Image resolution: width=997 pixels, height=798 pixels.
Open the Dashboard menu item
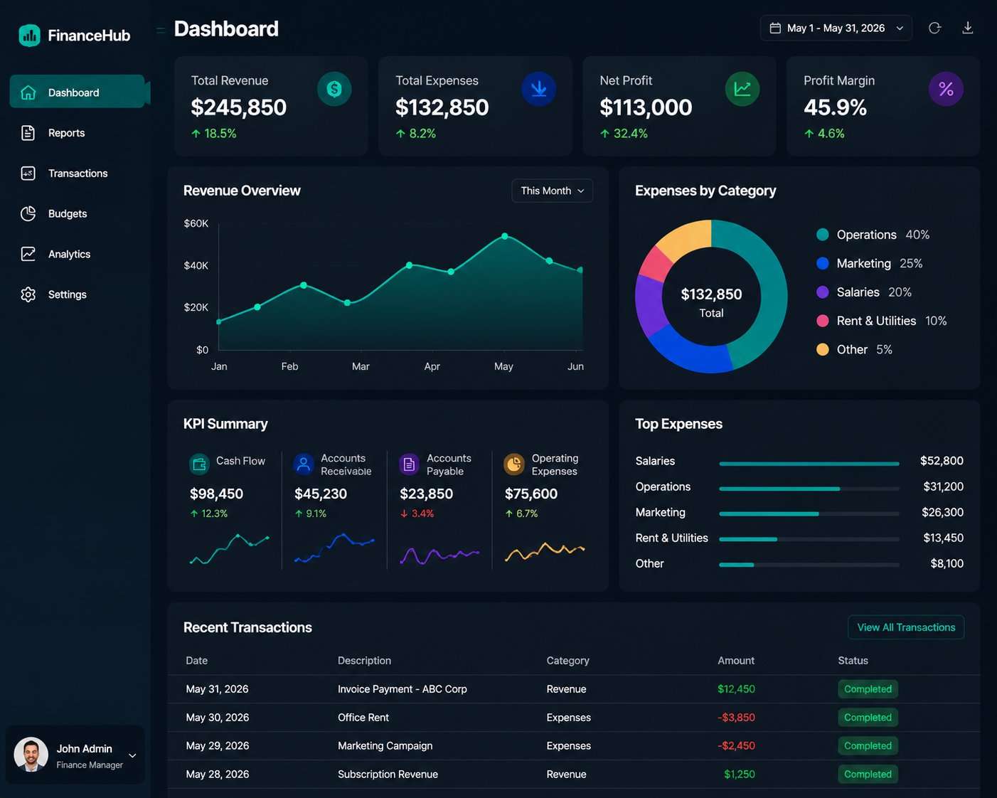click(78, 92)
